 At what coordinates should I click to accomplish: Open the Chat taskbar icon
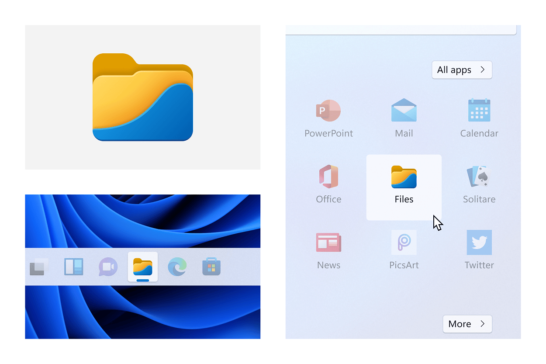(108, 267)
